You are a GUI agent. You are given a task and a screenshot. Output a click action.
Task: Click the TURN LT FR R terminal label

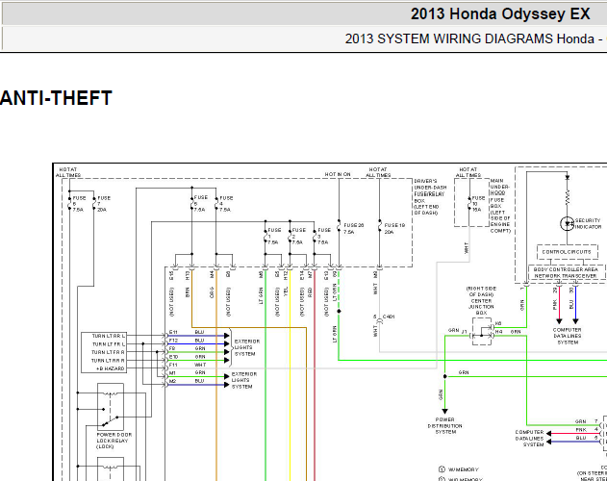click(108, 352)
